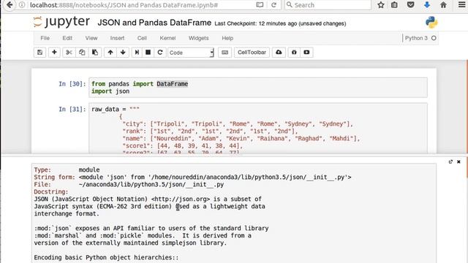Reload the page with the refresh icon
Screen dimensions: 468x263
273,5
